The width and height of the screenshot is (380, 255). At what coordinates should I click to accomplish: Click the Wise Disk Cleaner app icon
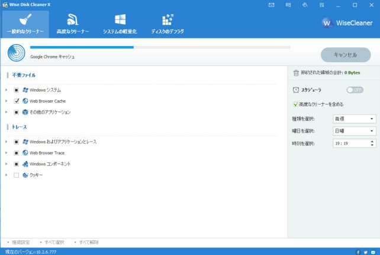click(x=5, y=5)
